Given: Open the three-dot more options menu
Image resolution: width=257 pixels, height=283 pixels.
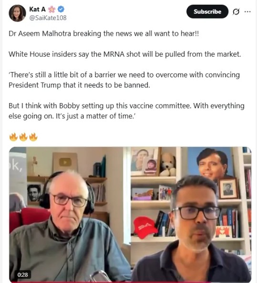Looking at the screenshot, I should [x=247, y=12].
